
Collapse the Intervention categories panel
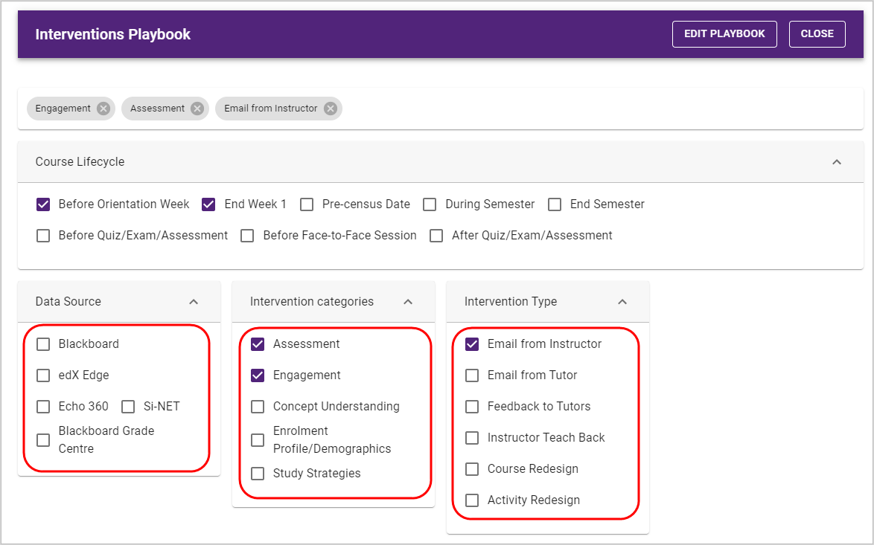point(408,302)
